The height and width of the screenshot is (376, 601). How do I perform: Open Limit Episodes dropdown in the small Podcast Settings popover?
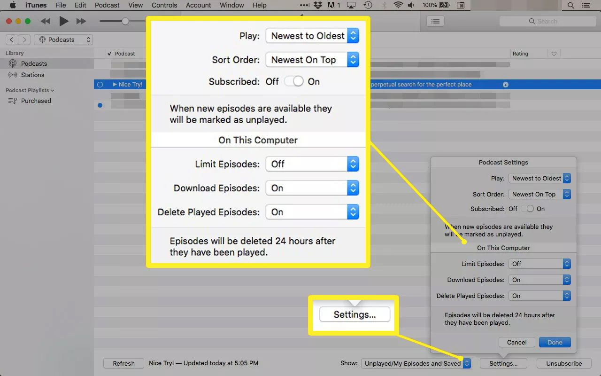pyautogui.click(x=540, y=264)
